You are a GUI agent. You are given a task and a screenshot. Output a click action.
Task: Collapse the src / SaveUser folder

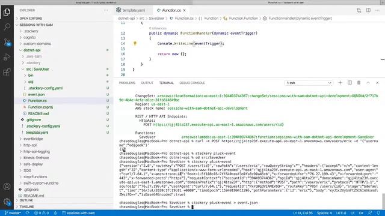tap(37, 69)
